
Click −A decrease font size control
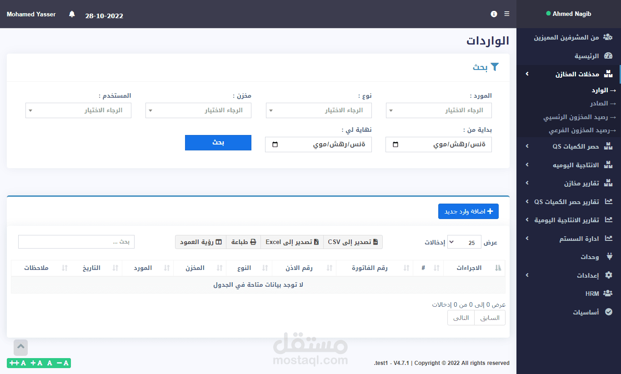(63, 363)
